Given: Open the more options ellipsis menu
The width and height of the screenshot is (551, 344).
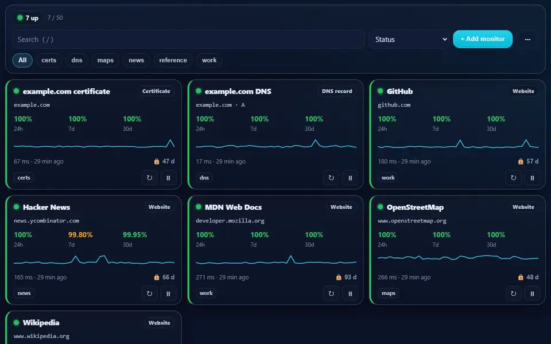Looking at the screenshot, I should (527, 40).
